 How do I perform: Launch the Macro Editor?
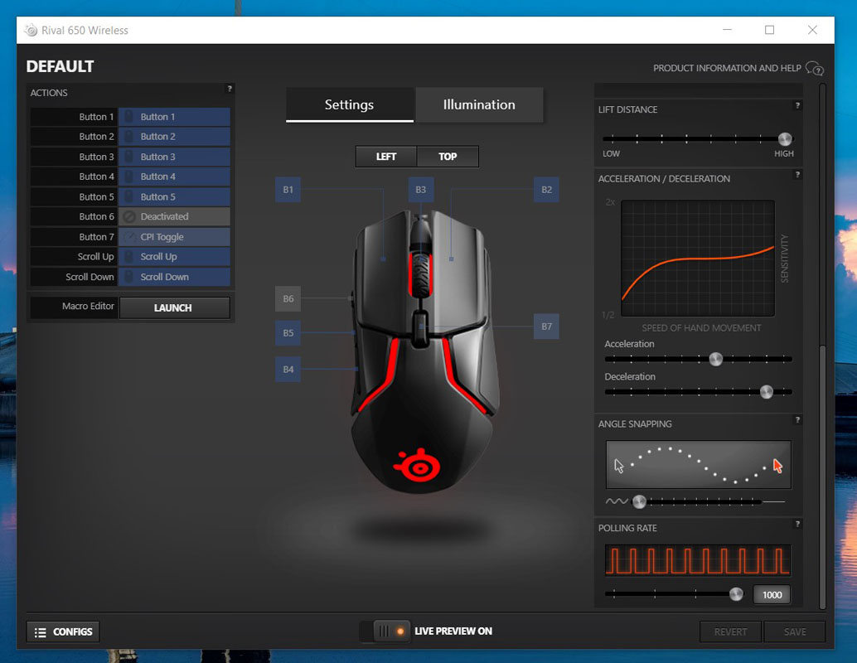coord(174,307)
